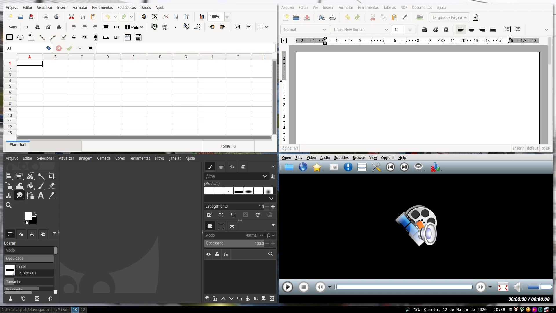Select the Text tool in GIMP toolbox
The height and width of the screenshot is (313, 556).
click(x=41, y=196)
